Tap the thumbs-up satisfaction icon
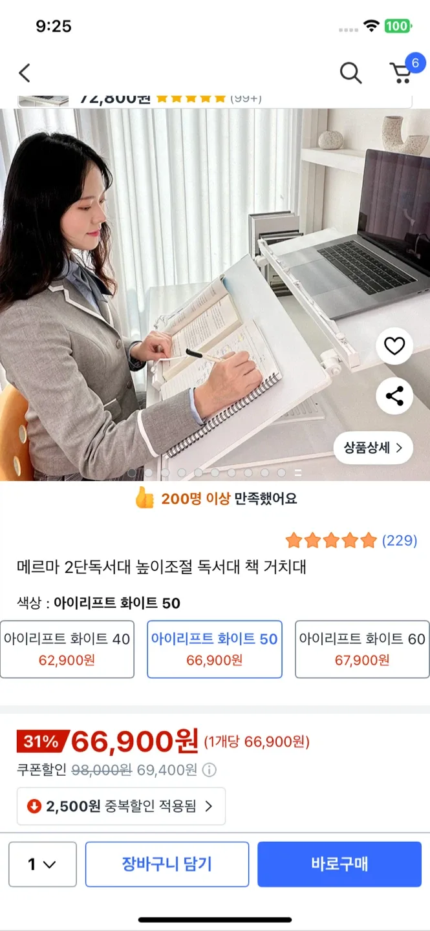This screenshot has width=430, height=931. pos(144,498)
